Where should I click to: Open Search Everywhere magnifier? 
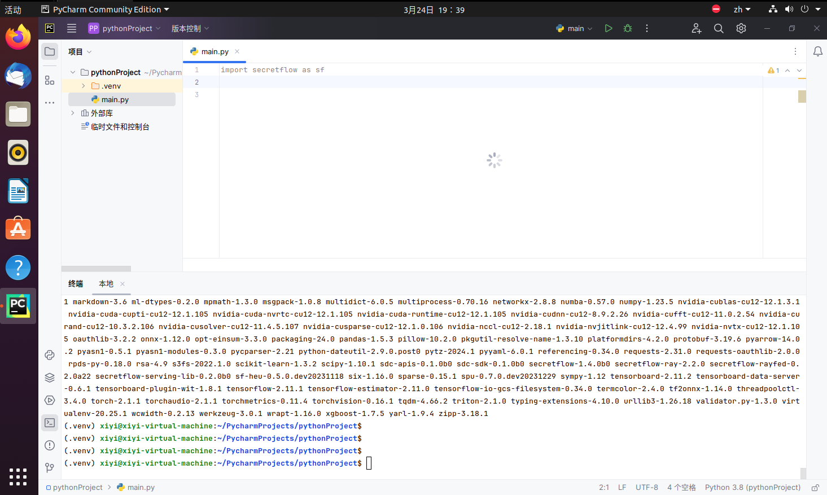coord(718,28)
